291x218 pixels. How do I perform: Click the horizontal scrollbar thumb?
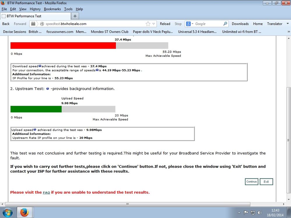click(x=128, y=204)
